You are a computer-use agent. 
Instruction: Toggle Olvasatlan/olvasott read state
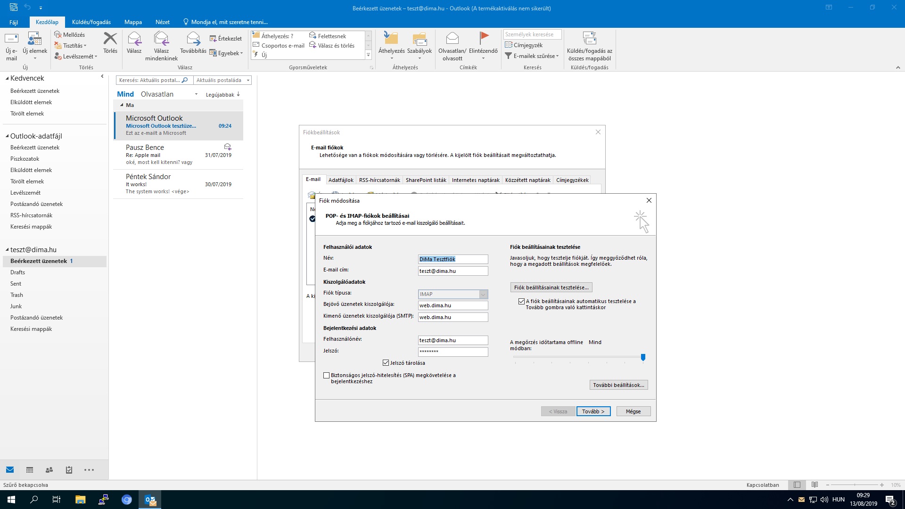pos(452,47)
